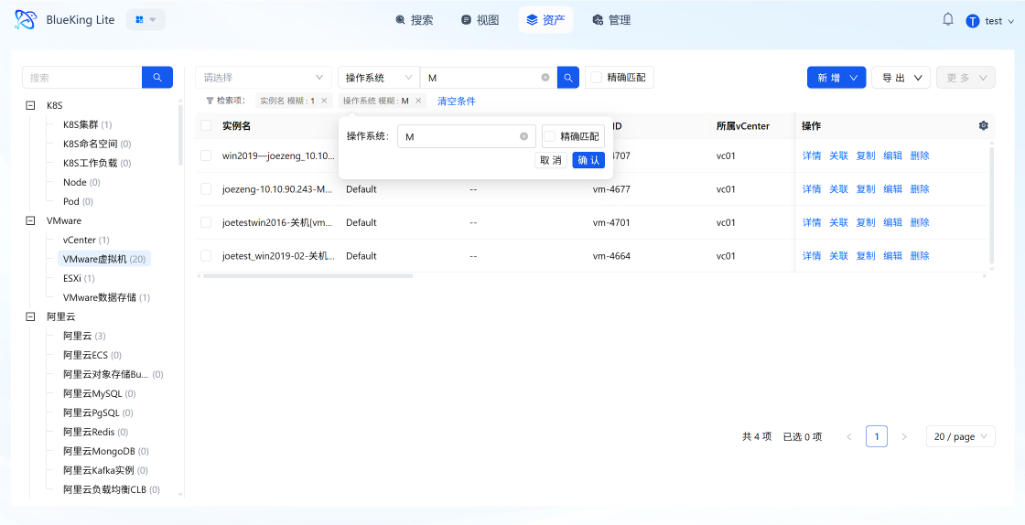Clear the M text in the popup field
This screenshot has width=1025, height=525.
[x=523, y=136]
